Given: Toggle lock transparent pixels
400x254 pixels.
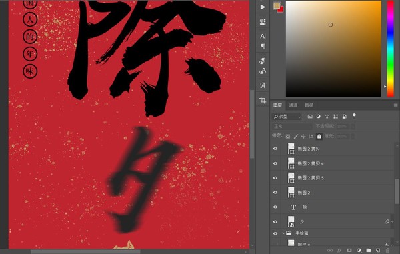Looking at the screenshot, I should point(288,137).
